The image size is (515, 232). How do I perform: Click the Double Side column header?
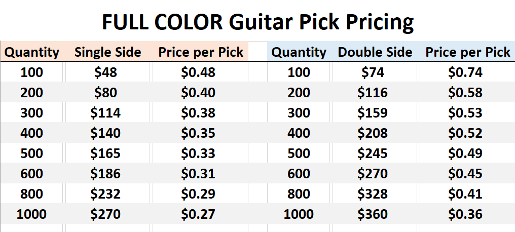point(375,52)
